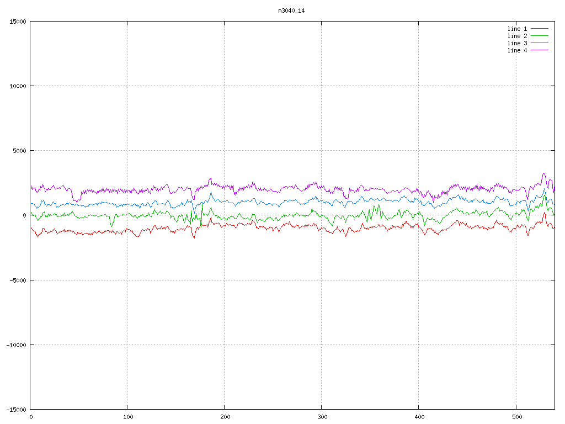The image size is (565, 424).
Task: Click the x-axis label 400
Action: [x=419, y=417]
